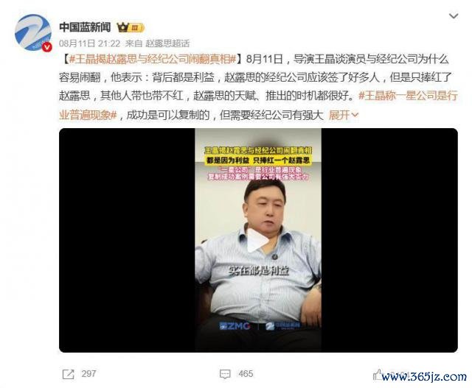Click the www.365jz.com watermark
The width and height of the screenshot is (472, 388).
[x=424, y=376]
